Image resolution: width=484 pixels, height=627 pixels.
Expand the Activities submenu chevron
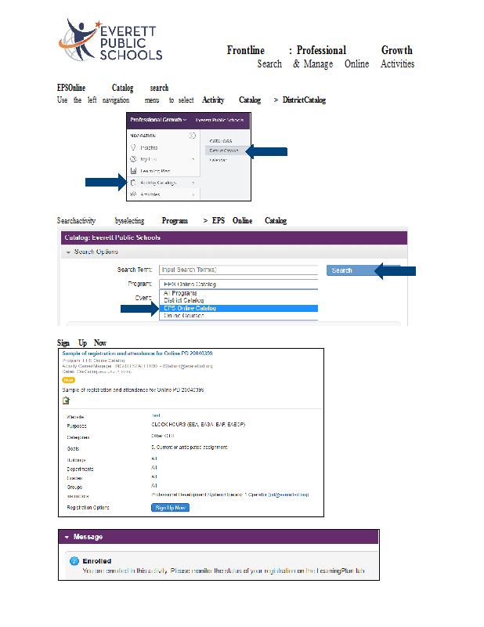pos(193,194)
